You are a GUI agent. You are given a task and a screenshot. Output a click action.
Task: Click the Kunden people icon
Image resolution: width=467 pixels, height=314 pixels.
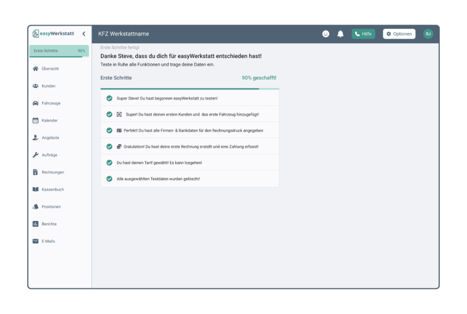[36, 86]
